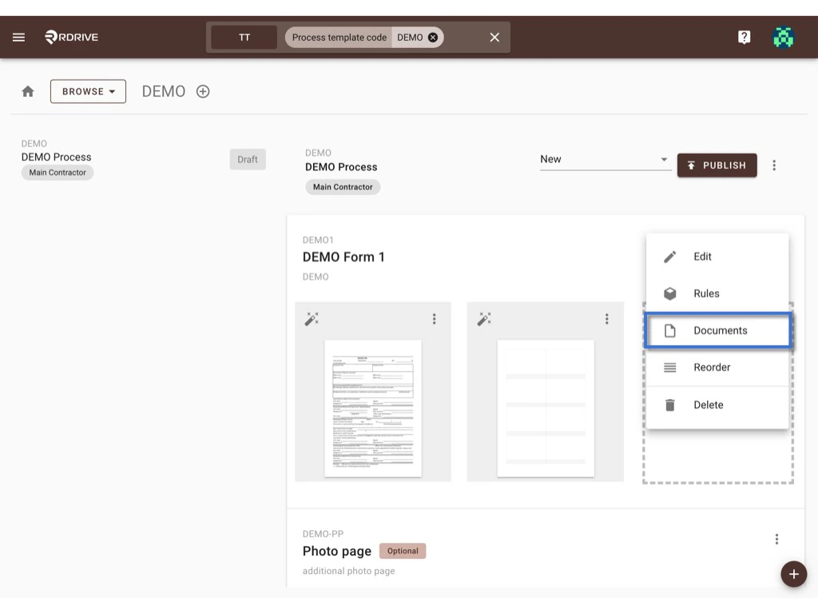Open the kebab menu on the first form page
The image size is (818, 614).
pyautogui.click(x=435, y=319)
